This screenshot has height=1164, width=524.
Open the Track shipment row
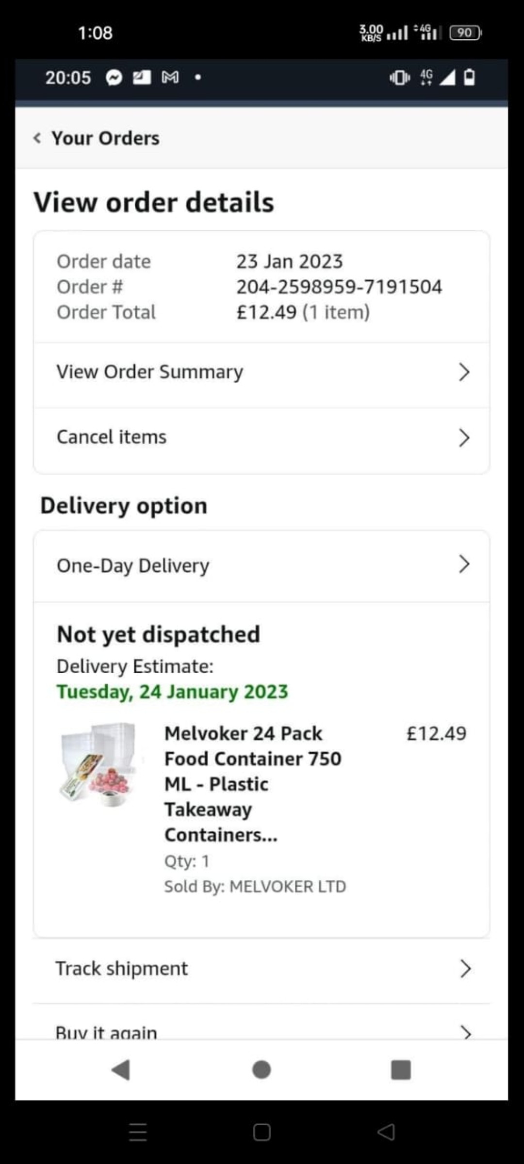click(261, 969)
